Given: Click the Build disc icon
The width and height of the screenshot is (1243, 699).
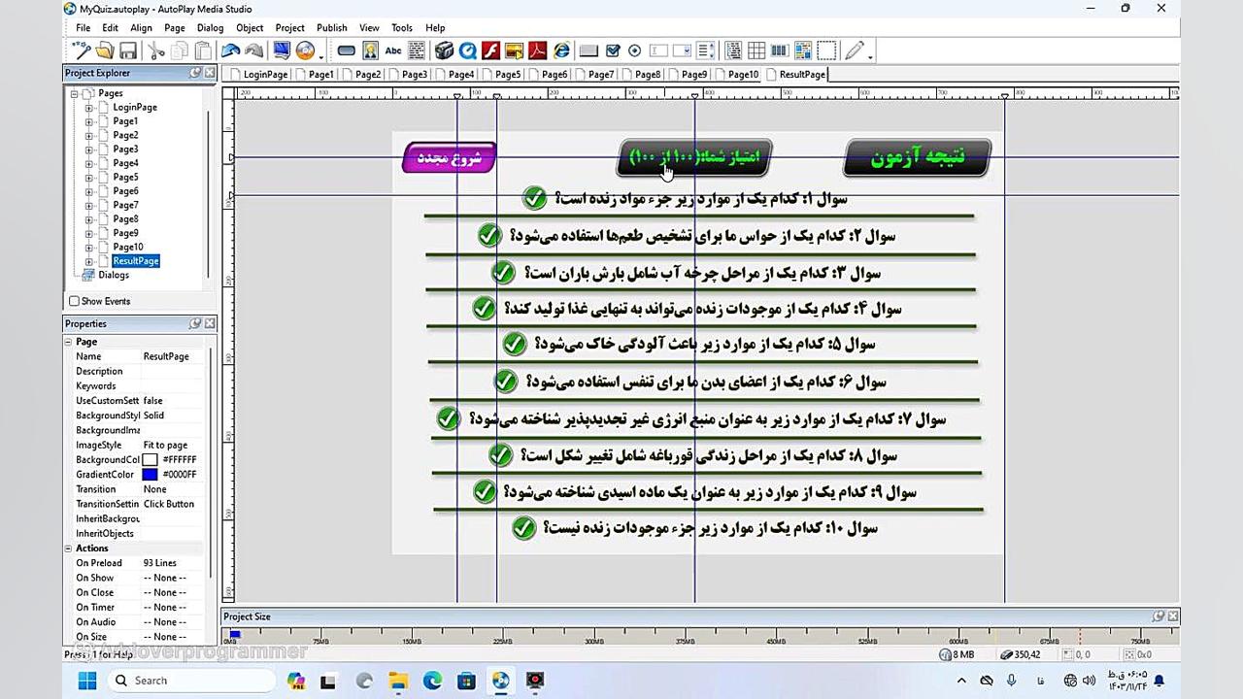Looking at the screenshot, I should click(306, 50).
